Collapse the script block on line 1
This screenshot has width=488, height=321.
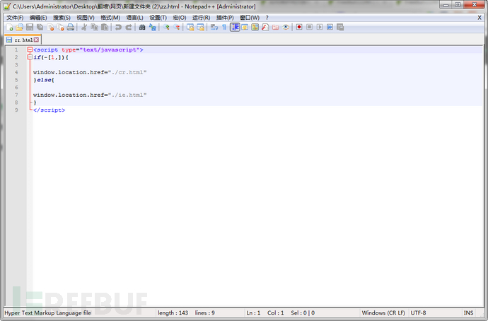(x=30, y=49)
